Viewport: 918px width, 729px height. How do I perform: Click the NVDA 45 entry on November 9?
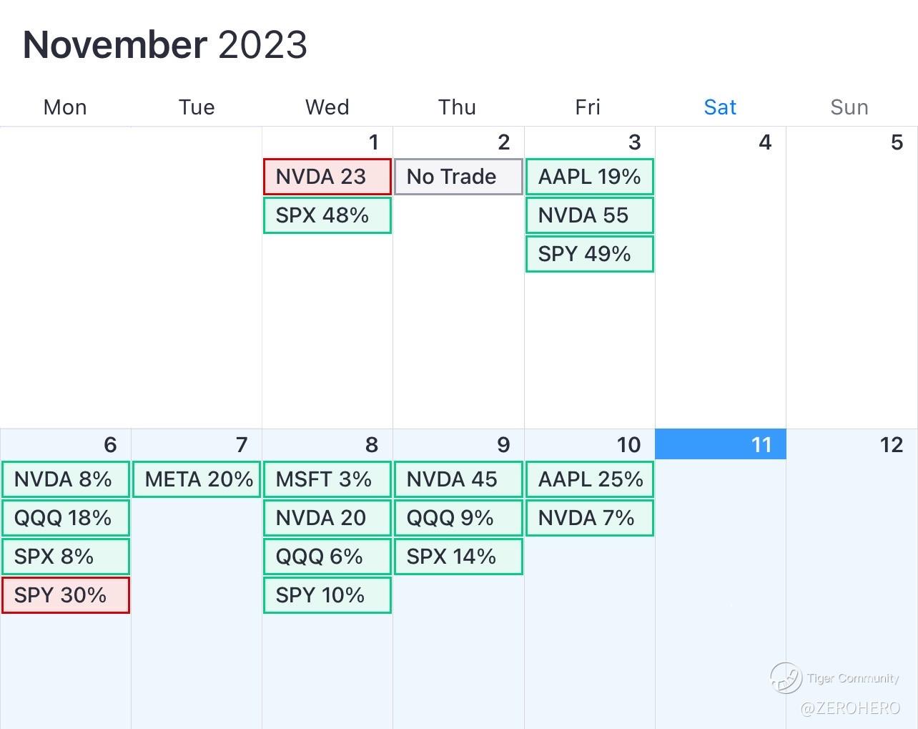click(x=458, y=479)
